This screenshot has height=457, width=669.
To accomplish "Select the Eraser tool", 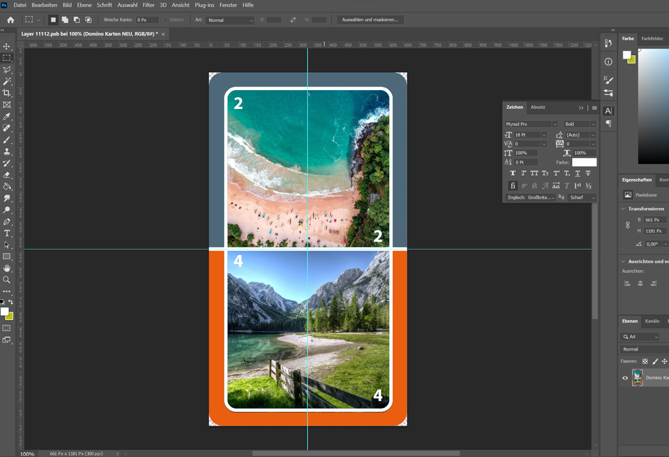I will click(x=7, y=175).
